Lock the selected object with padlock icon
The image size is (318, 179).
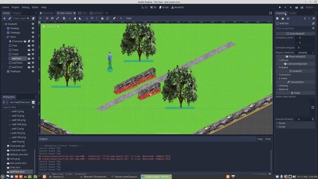pyautogui.click(x=102, y=18)
